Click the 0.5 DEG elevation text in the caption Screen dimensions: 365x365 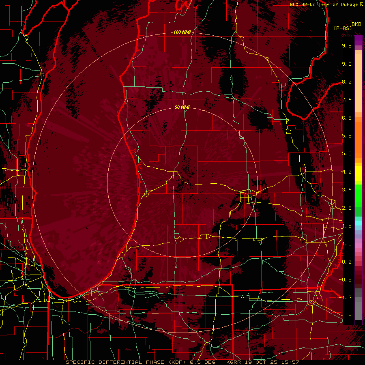click(x=202, y=362)
